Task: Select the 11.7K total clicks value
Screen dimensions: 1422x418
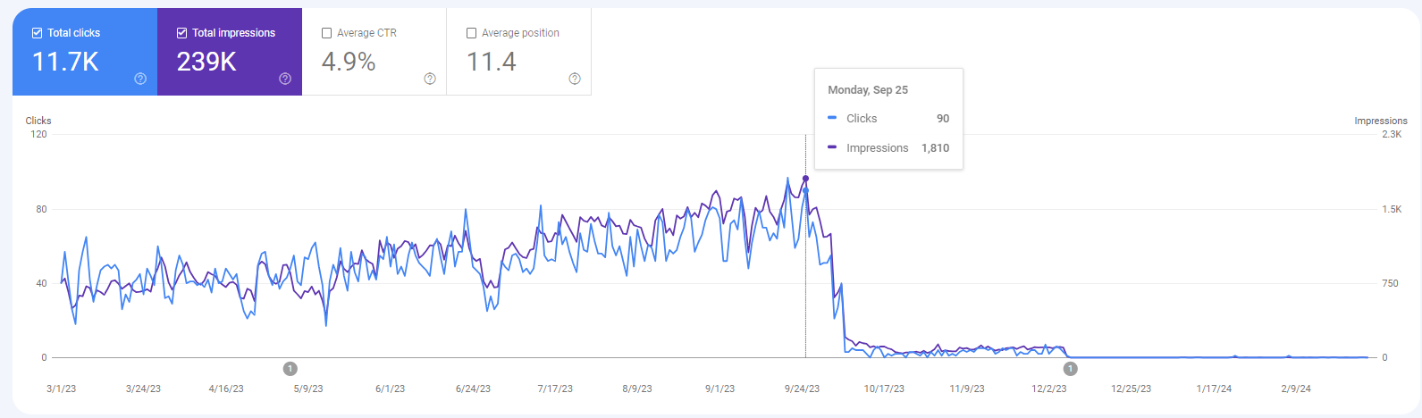Action: point(65,62)
